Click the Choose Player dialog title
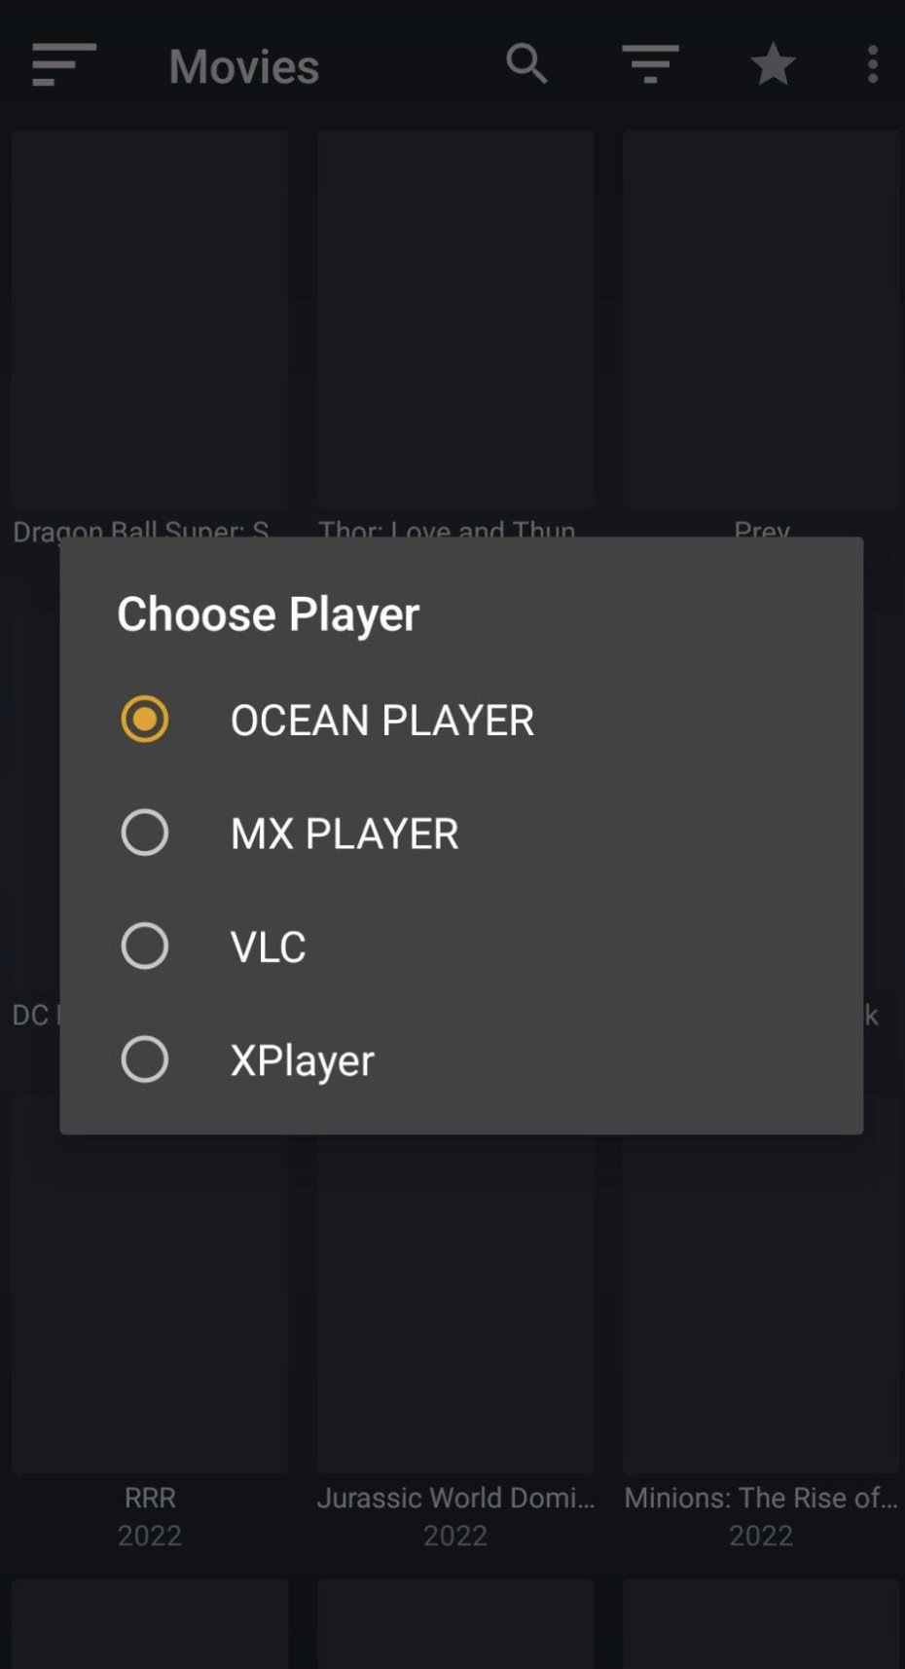The image size is (905, 1669). coord(268,613)
